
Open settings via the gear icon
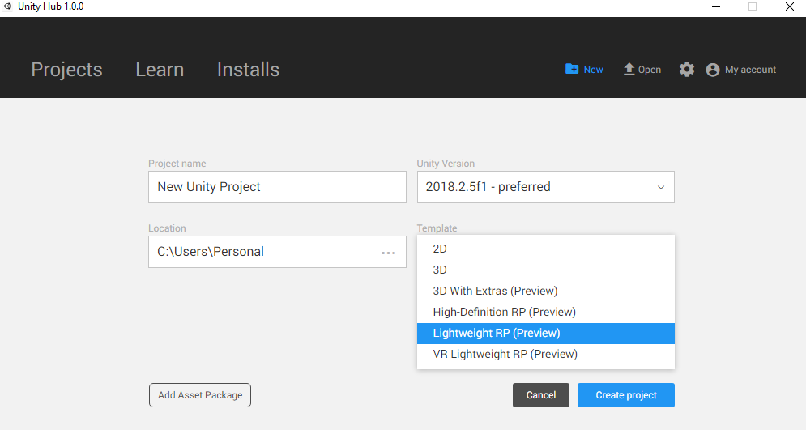687,70
